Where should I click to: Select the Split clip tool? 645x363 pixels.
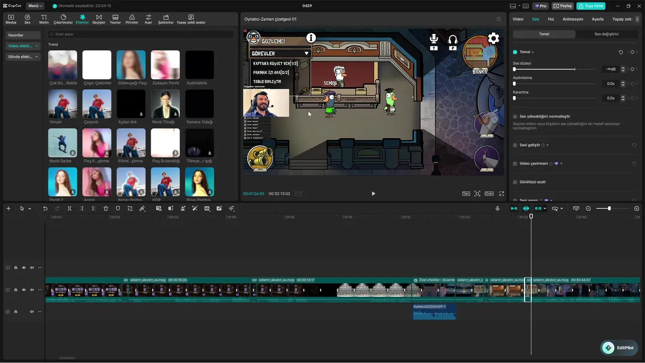point(70,208)
